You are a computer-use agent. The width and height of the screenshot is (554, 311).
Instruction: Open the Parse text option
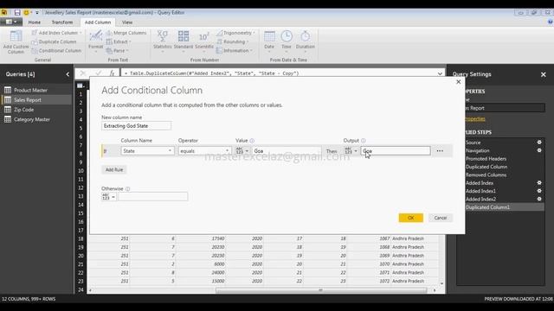[118, 50]
